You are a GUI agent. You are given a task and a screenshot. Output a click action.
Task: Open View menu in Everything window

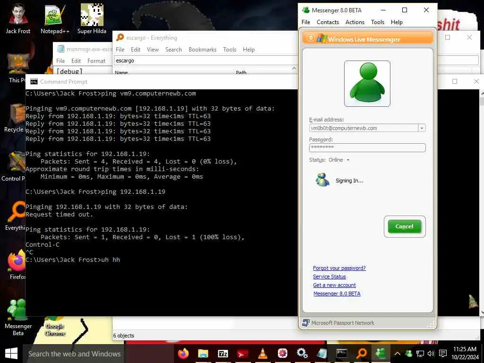click(153, 49)
